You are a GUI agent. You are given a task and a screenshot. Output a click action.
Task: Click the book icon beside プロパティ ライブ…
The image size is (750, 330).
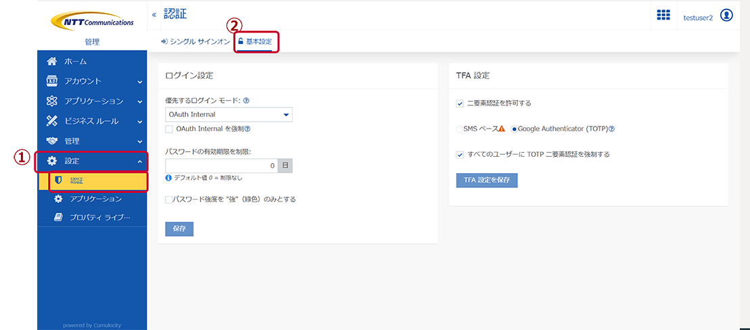pos(58,218)
